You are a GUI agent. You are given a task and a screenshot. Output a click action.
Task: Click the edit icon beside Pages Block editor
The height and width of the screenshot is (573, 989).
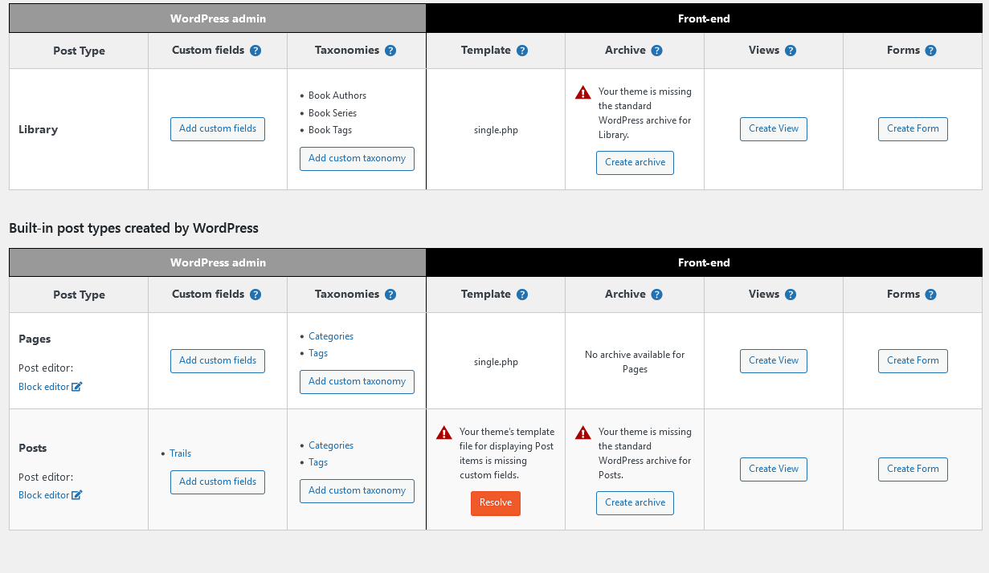pos(77,387)
